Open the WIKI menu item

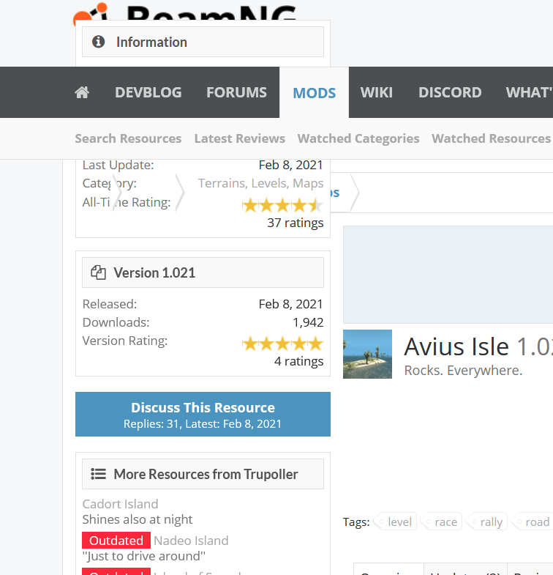click(x=377, y=92)
